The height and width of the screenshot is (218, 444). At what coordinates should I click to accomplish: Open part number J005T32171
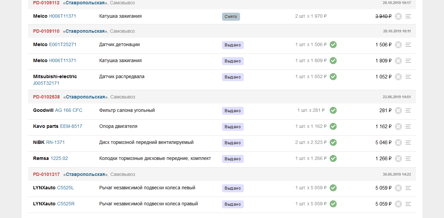click(x=46, y=83)
